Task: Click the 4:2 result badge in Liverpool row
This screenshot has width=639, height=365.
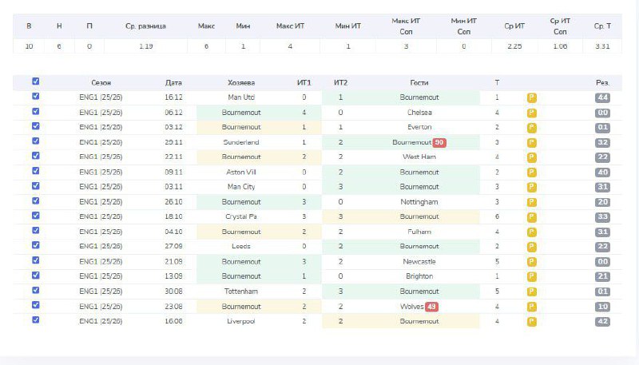Action: click(x=602, y=321)
